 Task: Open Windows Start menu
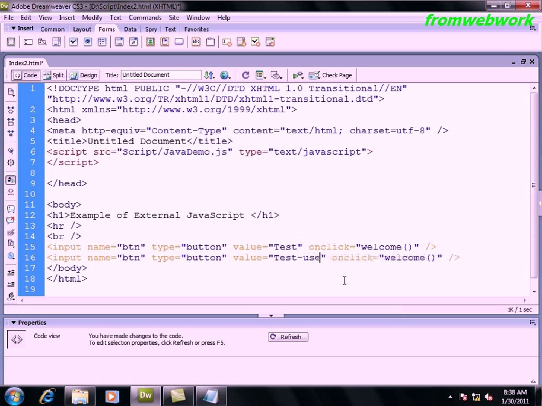coord(15,396)
